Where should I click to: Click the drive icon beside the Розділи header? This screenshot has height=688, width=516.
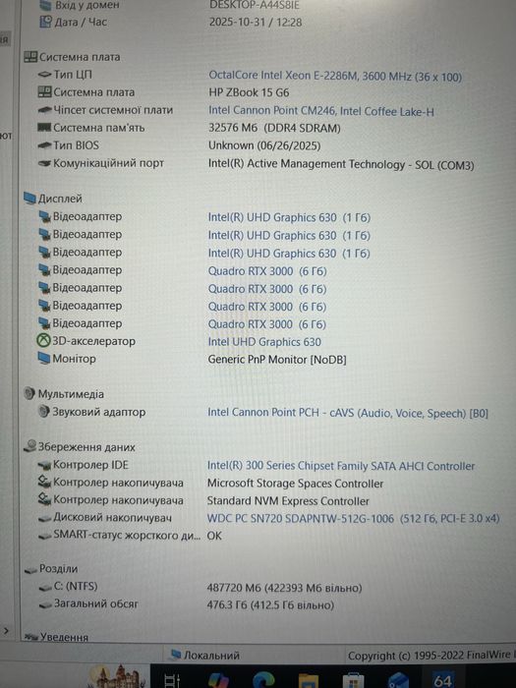pyautogui.click(x=30, y=569)
